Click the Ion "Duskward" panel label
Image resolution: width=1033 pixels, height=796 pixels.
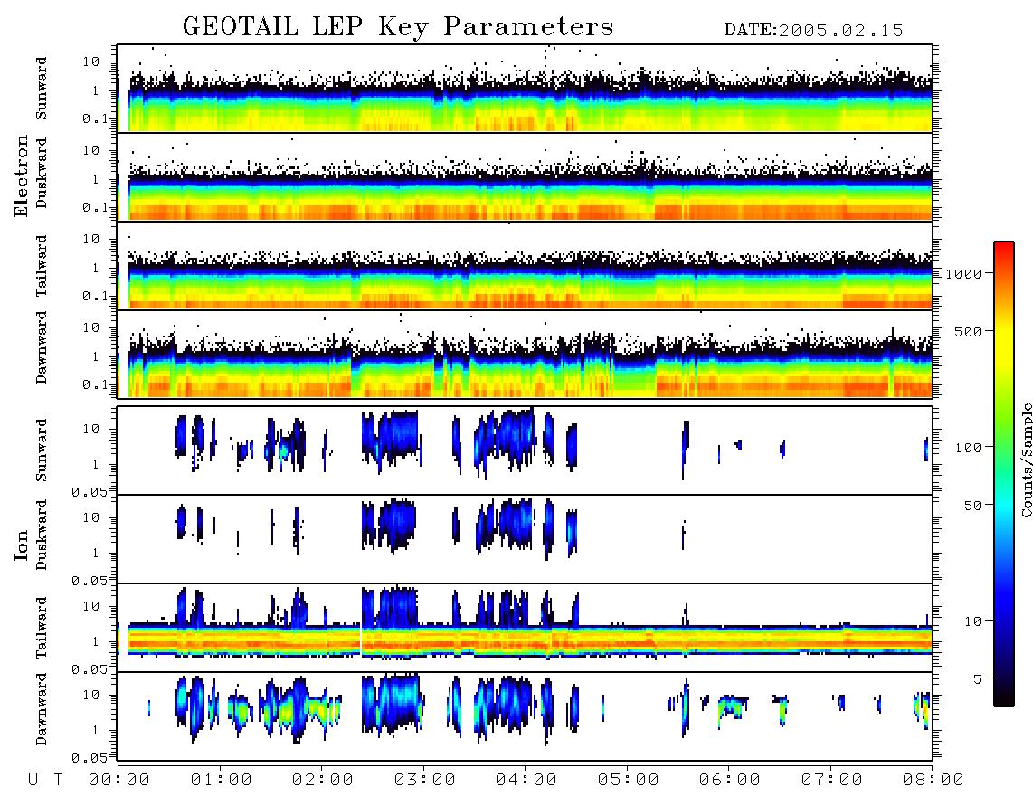(42, 535)
